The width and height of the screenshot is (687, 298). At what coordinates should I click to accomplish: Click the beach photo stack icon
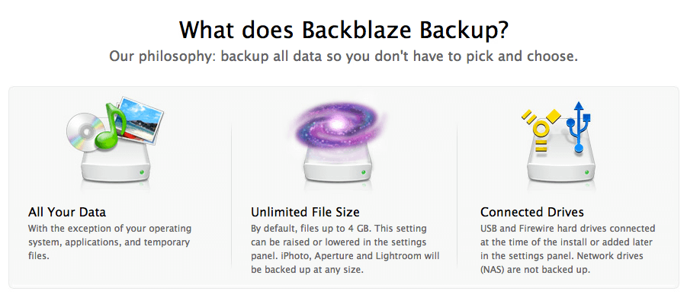pyautogui.click(x=140, y=121)
